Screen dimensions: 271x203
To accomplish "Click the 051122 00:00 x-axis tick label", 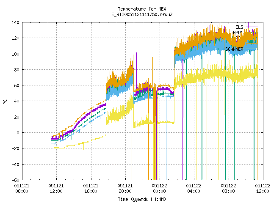I will tap(159, 189).
